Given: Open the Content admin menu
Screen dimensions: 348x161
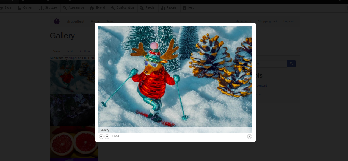Looking at the screenshot, I should pos(26,8).
